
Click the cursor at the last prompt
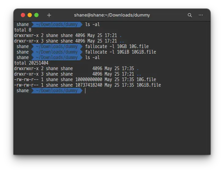(x=85, y=91)
